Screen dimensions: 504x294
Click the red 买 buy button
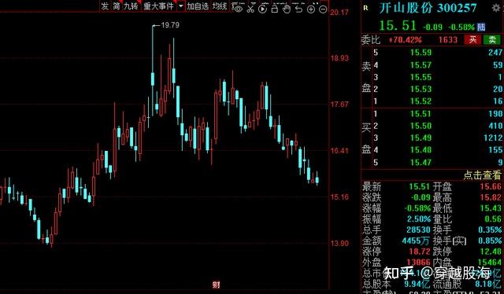(472, 39)
